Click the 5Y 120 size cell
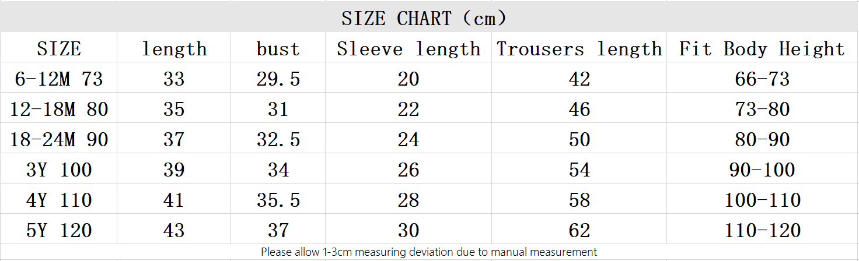The width and height of the screenshot is (859, 261). coord(59,230)
